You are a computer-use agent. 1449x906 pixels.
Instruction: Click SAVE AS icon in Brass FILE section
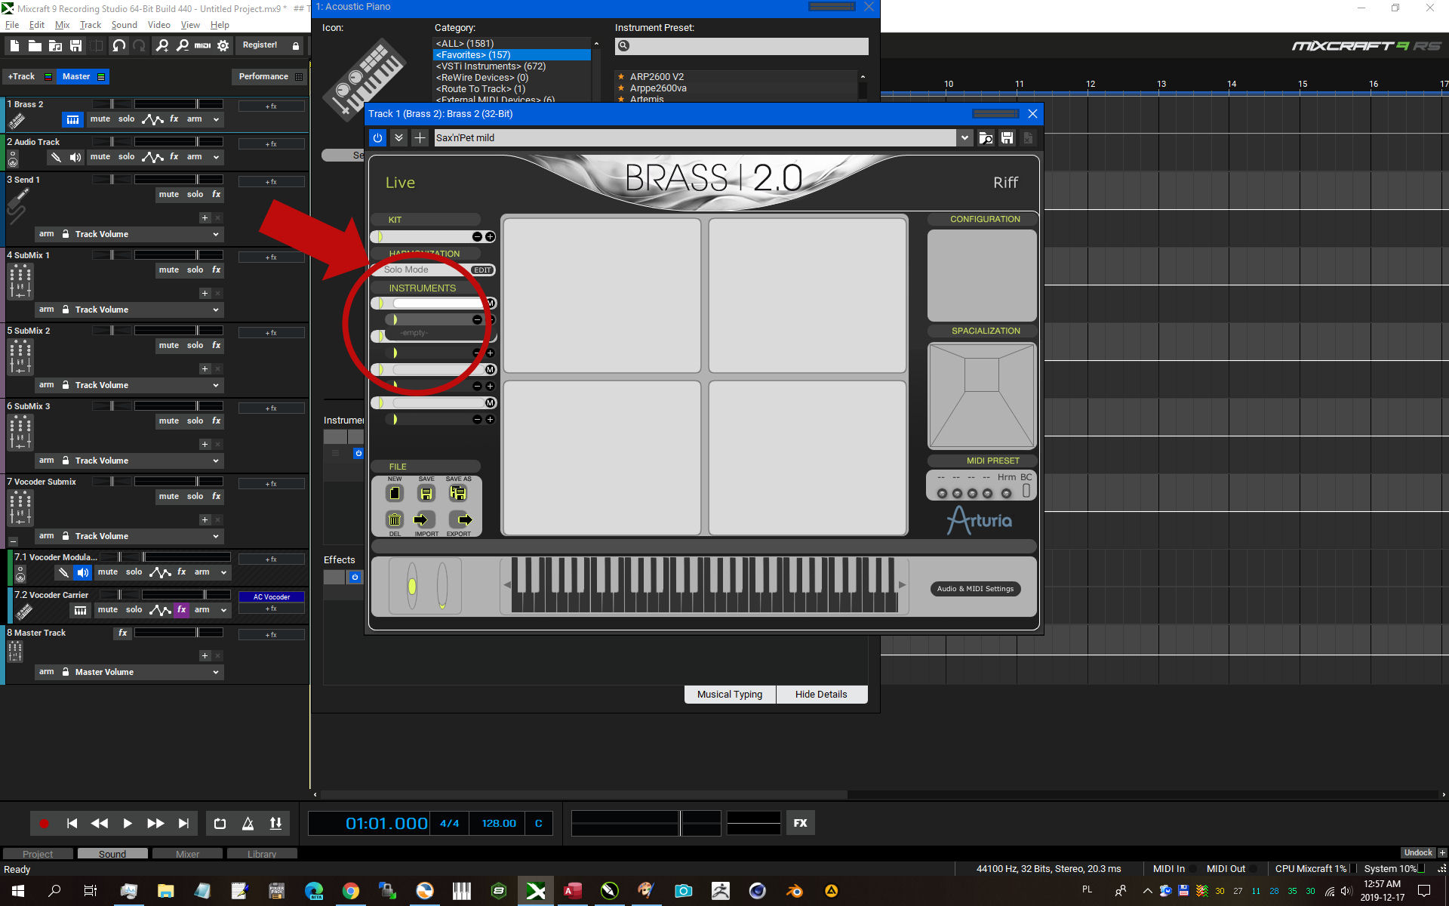coord(458,493)
